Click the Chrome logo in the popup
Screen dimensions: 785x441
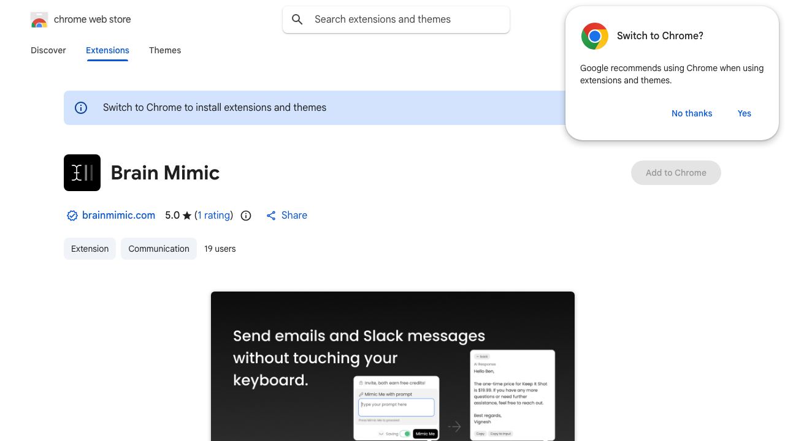595,36
